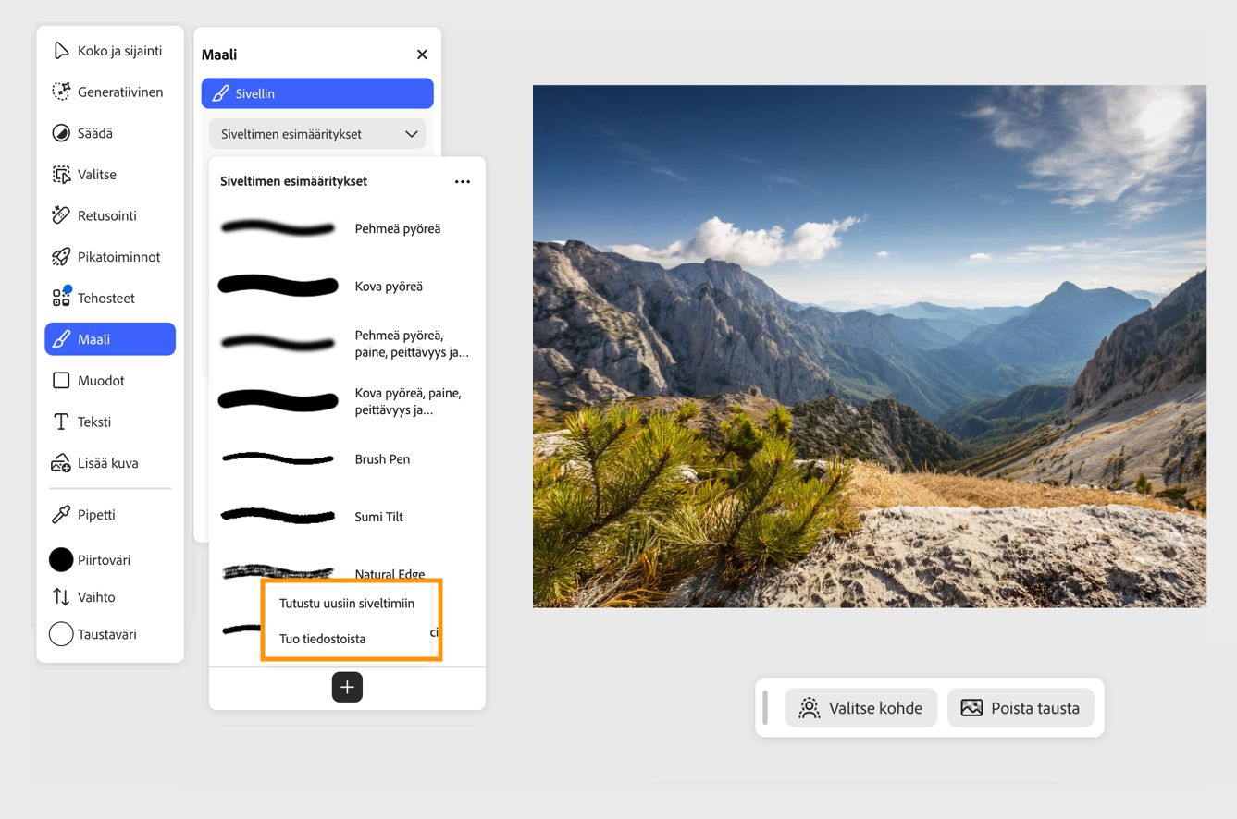Select the Maali paint tool
Image resolution: width=1237 pixels, height=819 pixels.
[110, 339]
